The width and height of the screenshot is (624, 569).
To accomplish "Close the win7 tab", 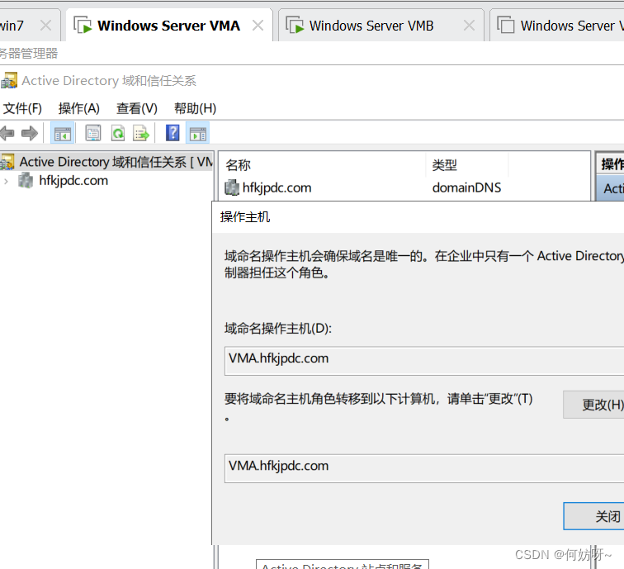I will [46, 26].
